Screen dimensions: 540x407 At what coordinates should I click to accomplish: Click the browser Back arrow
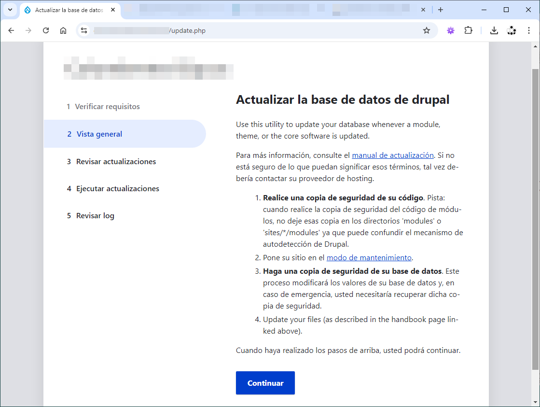(x=11, y=30)
